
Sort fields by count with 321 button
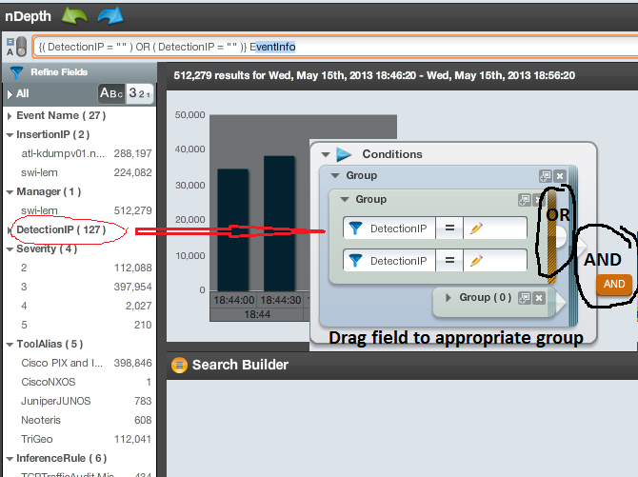click(x=140, y=93)
